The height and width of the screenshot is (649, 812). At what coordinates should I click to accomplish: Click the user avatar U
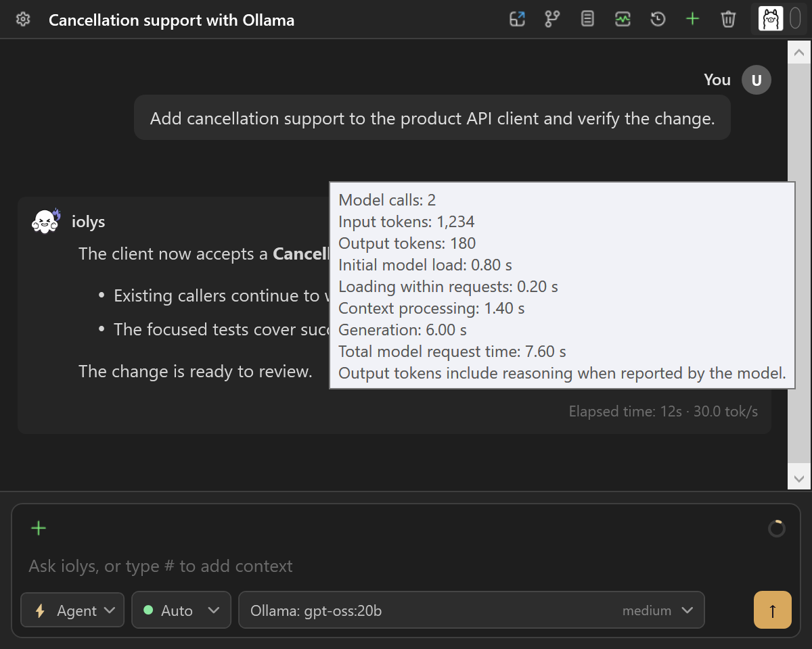(x=757, y=80)
